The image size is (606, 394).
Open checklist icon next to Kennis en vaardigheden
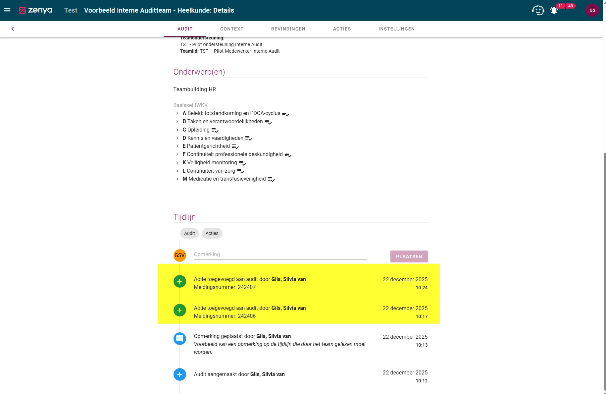pos(249,138)
